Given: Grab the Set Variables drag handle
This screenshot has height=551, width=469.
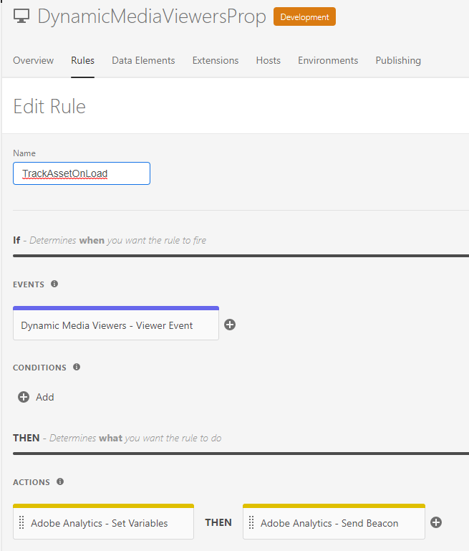Looking at the screenshot, I should point(21,523).
